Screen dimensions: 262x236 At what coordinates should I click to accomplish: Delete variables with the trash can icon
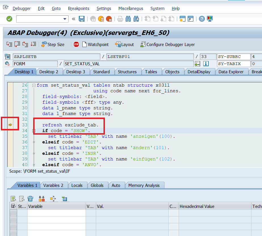coord(30,199)
